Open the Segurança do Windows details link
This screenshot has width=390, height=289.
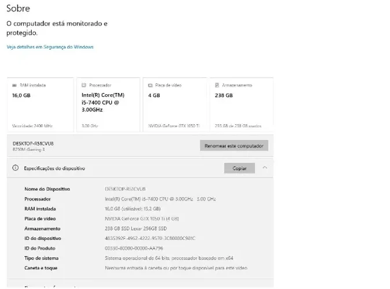[50, 47]
